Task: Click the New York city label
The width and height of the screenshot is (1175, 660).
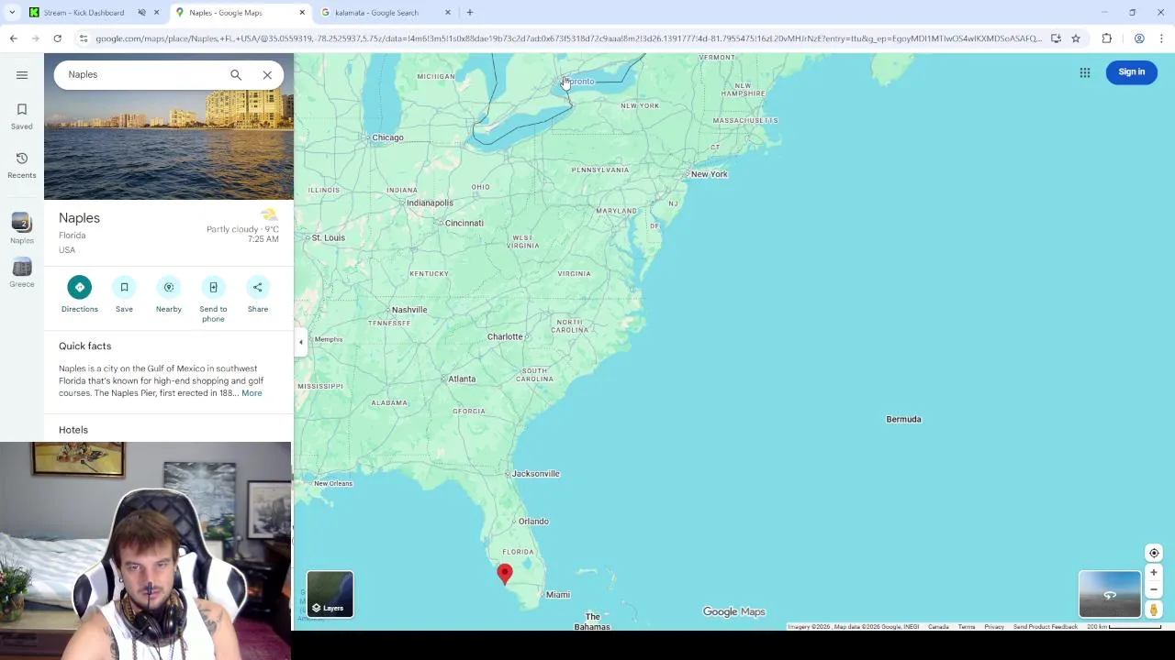Action: coord(709,174)
